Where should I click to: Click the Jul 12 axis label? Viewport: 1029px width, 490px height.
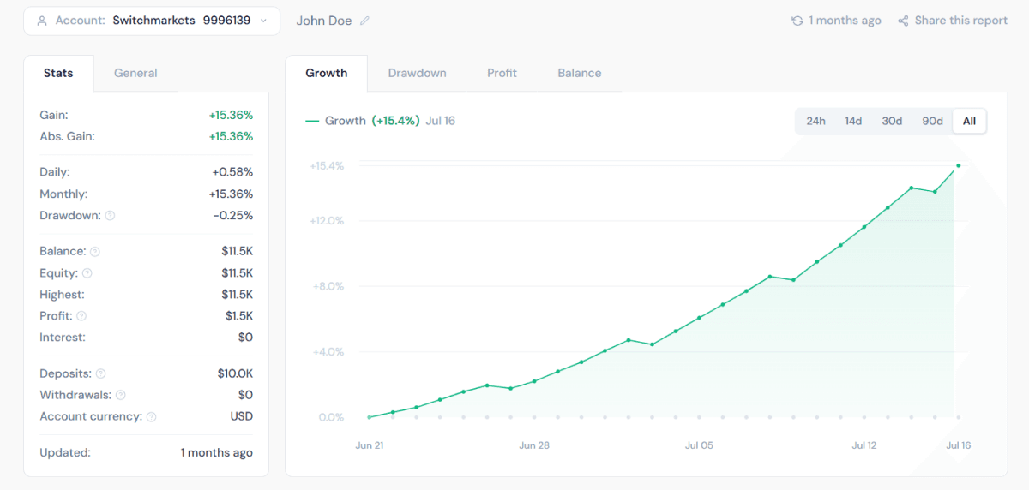(864, 445)
